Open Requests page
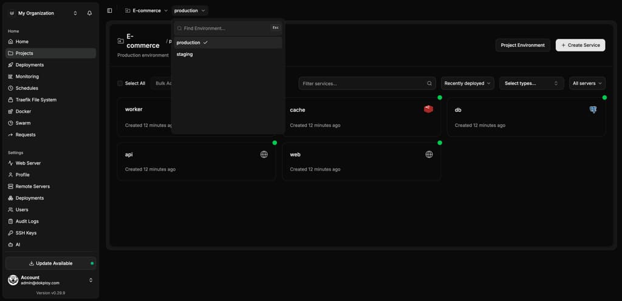622x301 pixels. click(51, 135)
